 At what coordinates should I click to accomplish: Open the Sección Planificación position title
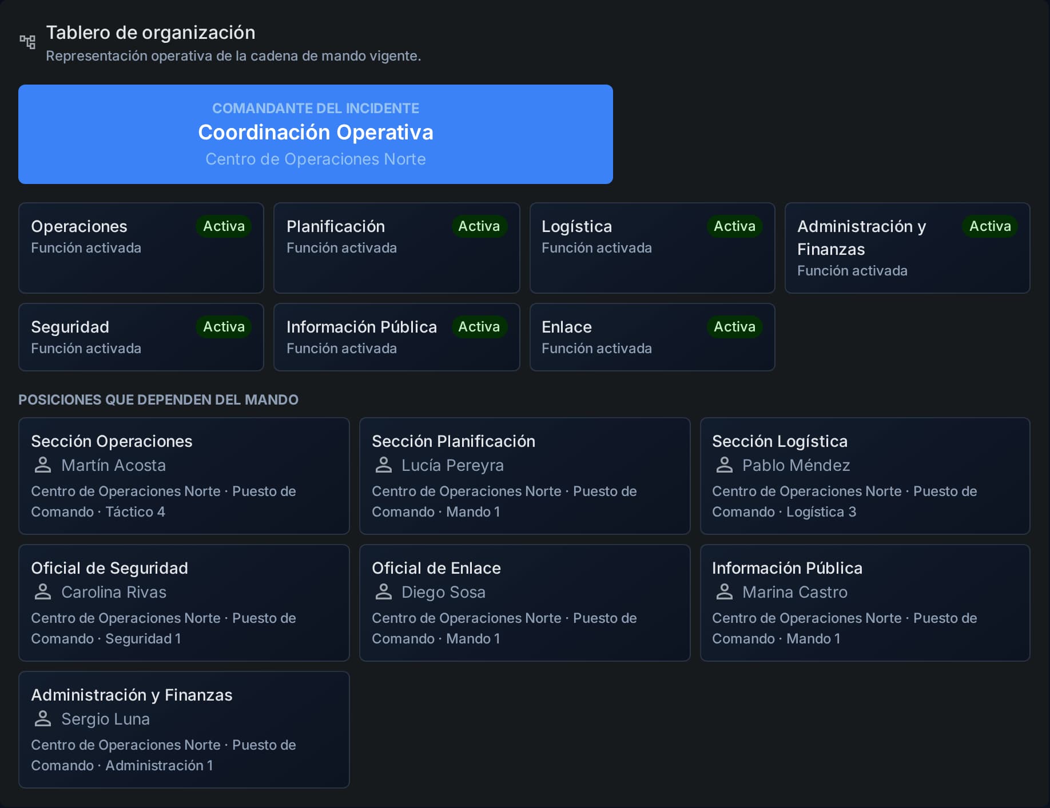(454, 441)
